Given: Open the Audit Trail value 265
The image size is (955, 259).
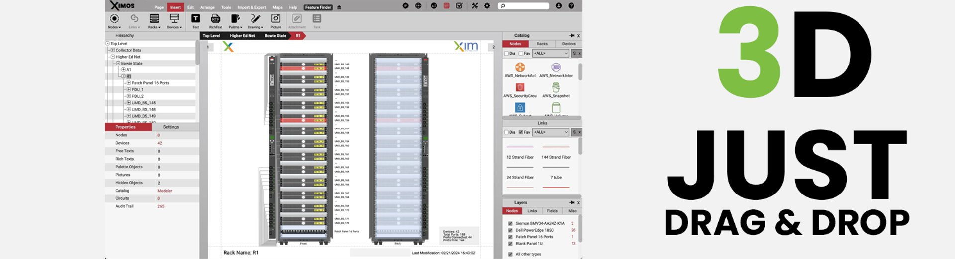Looking at the screenshot, I should [x=161, y=206].
